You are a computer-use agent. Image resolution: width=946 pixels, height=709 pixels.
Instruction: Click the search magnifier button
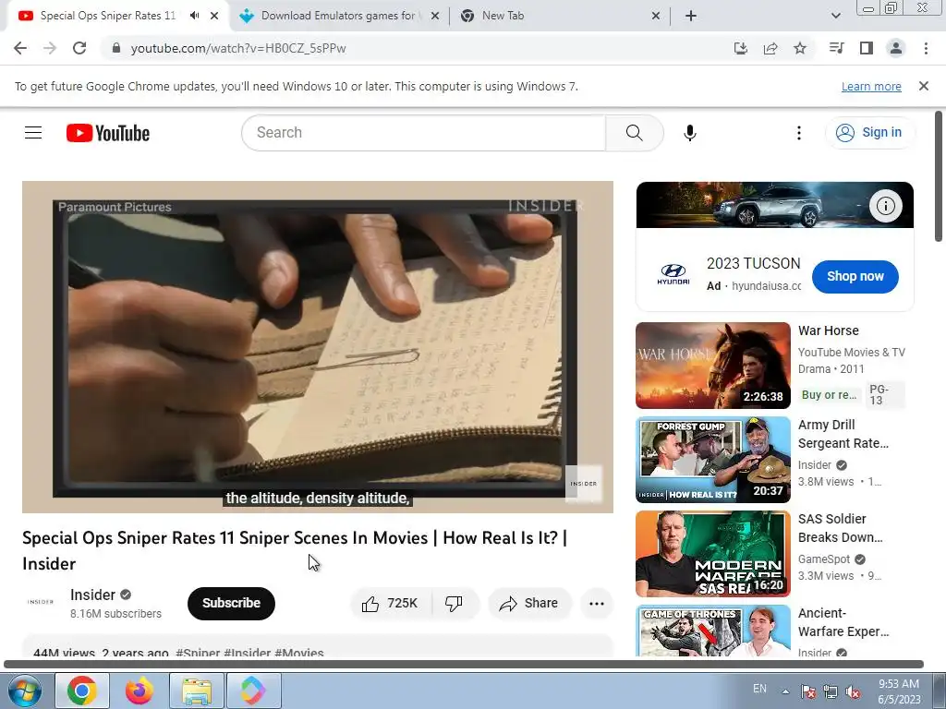point(634,133)
